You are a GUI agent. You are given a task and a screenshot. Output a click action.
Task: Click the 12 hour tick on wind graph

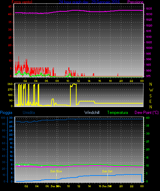tap(78, 81)
